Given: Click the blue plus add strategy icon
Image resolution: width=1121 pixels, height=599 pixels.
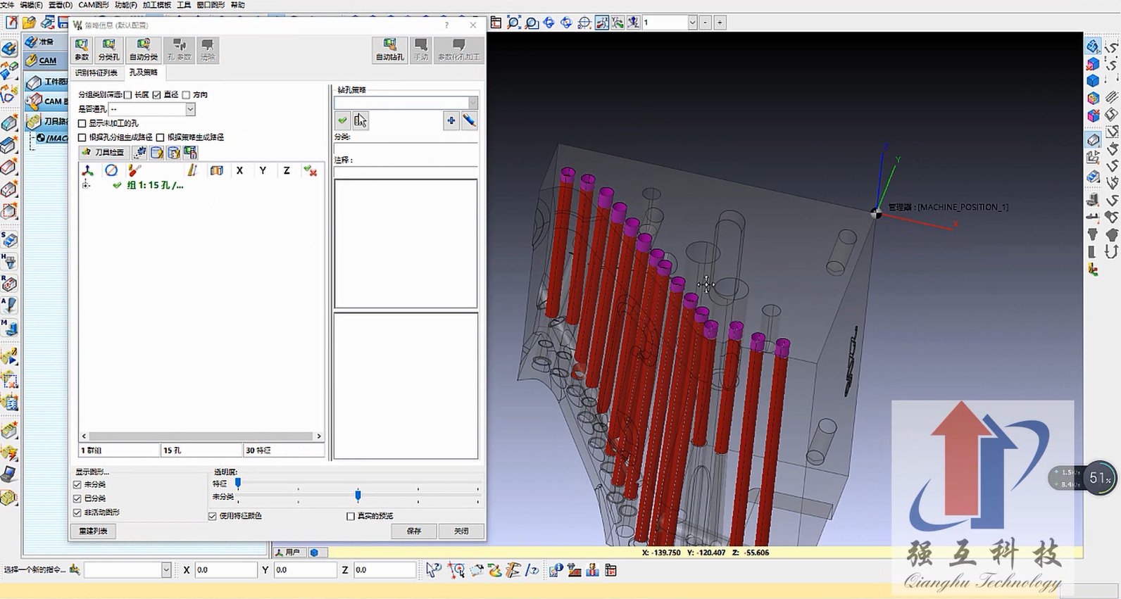Looking at the screenshot, I should 451,121.
